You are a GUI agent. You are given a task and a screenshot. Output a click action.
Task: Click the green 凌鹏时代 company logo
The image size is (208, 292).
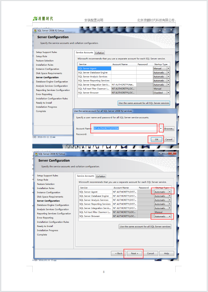coord(43,19)
